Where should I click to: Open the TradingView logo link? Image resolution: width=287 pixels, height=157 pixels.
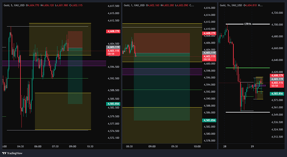click(x=12, y=153)
